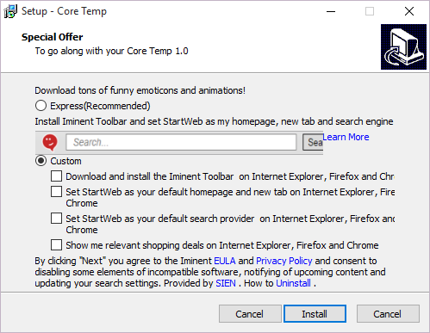430x333 pixels.
Task: Click inside the toolbar Search field
Action: pyautogui.click(x=181, y=142)
